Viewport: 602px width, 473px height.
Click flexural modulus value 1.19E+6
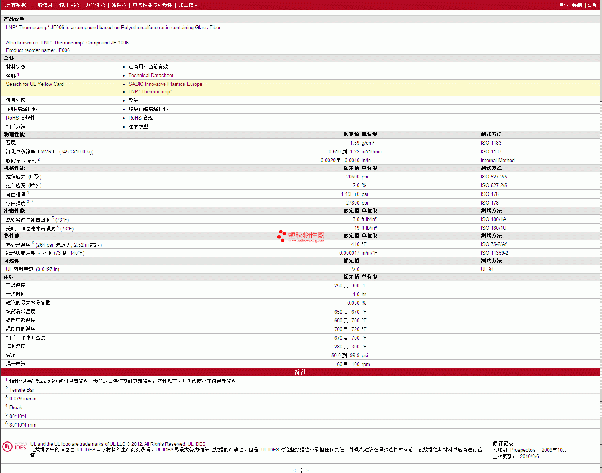pos(350,194)
